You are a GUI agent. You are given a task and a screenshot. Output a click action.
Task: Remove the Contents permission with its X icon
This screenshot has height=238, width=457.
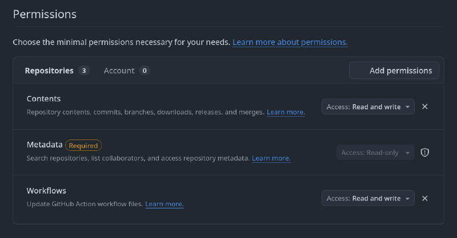424,106
